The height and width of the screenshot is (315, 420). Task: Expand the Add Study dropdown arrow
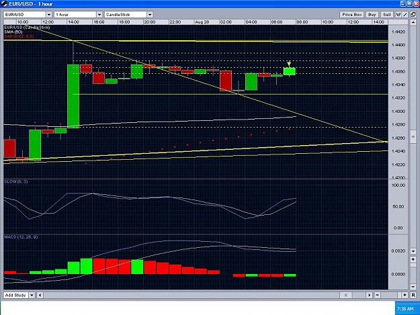[x=32, y=296]
